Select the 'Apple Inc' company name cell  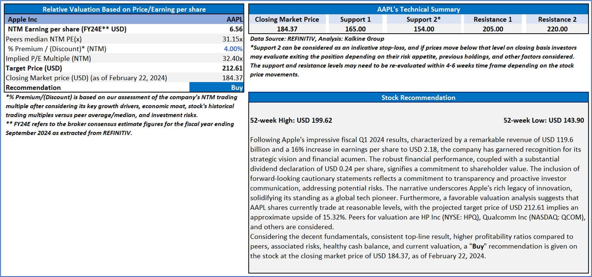[22, 19]
